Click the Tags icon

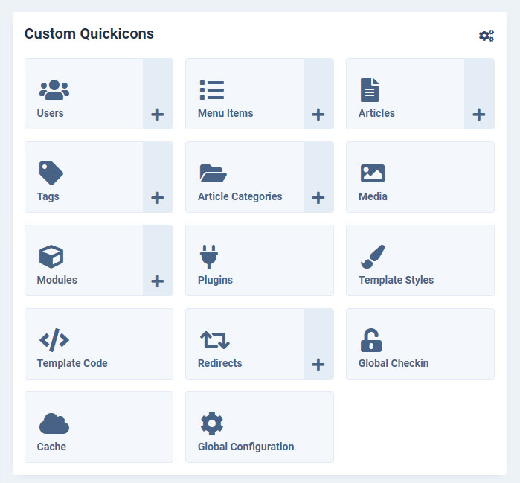point(51,173)
